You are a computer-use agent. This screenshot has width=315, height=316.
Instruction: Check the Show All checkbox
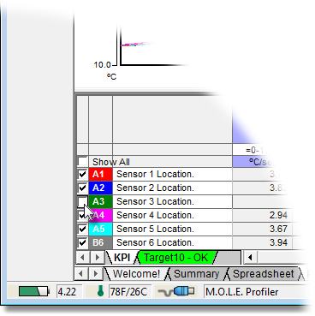82,162
